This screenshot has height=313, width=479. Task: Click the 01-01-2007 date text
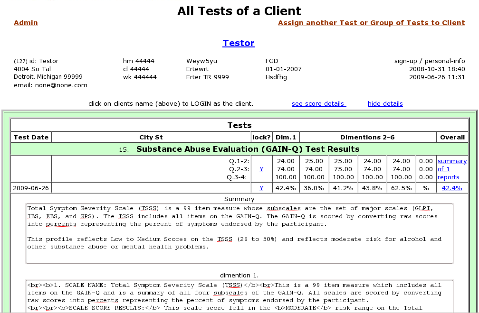[x=284, y=69]
